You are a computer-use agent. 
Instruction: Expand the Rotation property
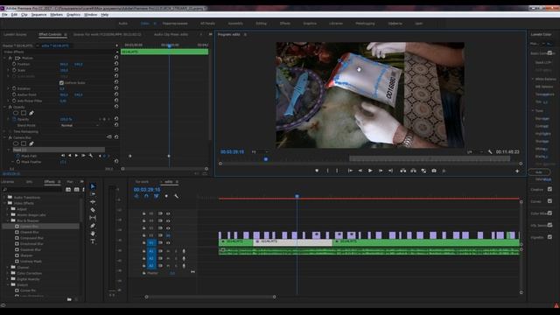tap(9, 88)
